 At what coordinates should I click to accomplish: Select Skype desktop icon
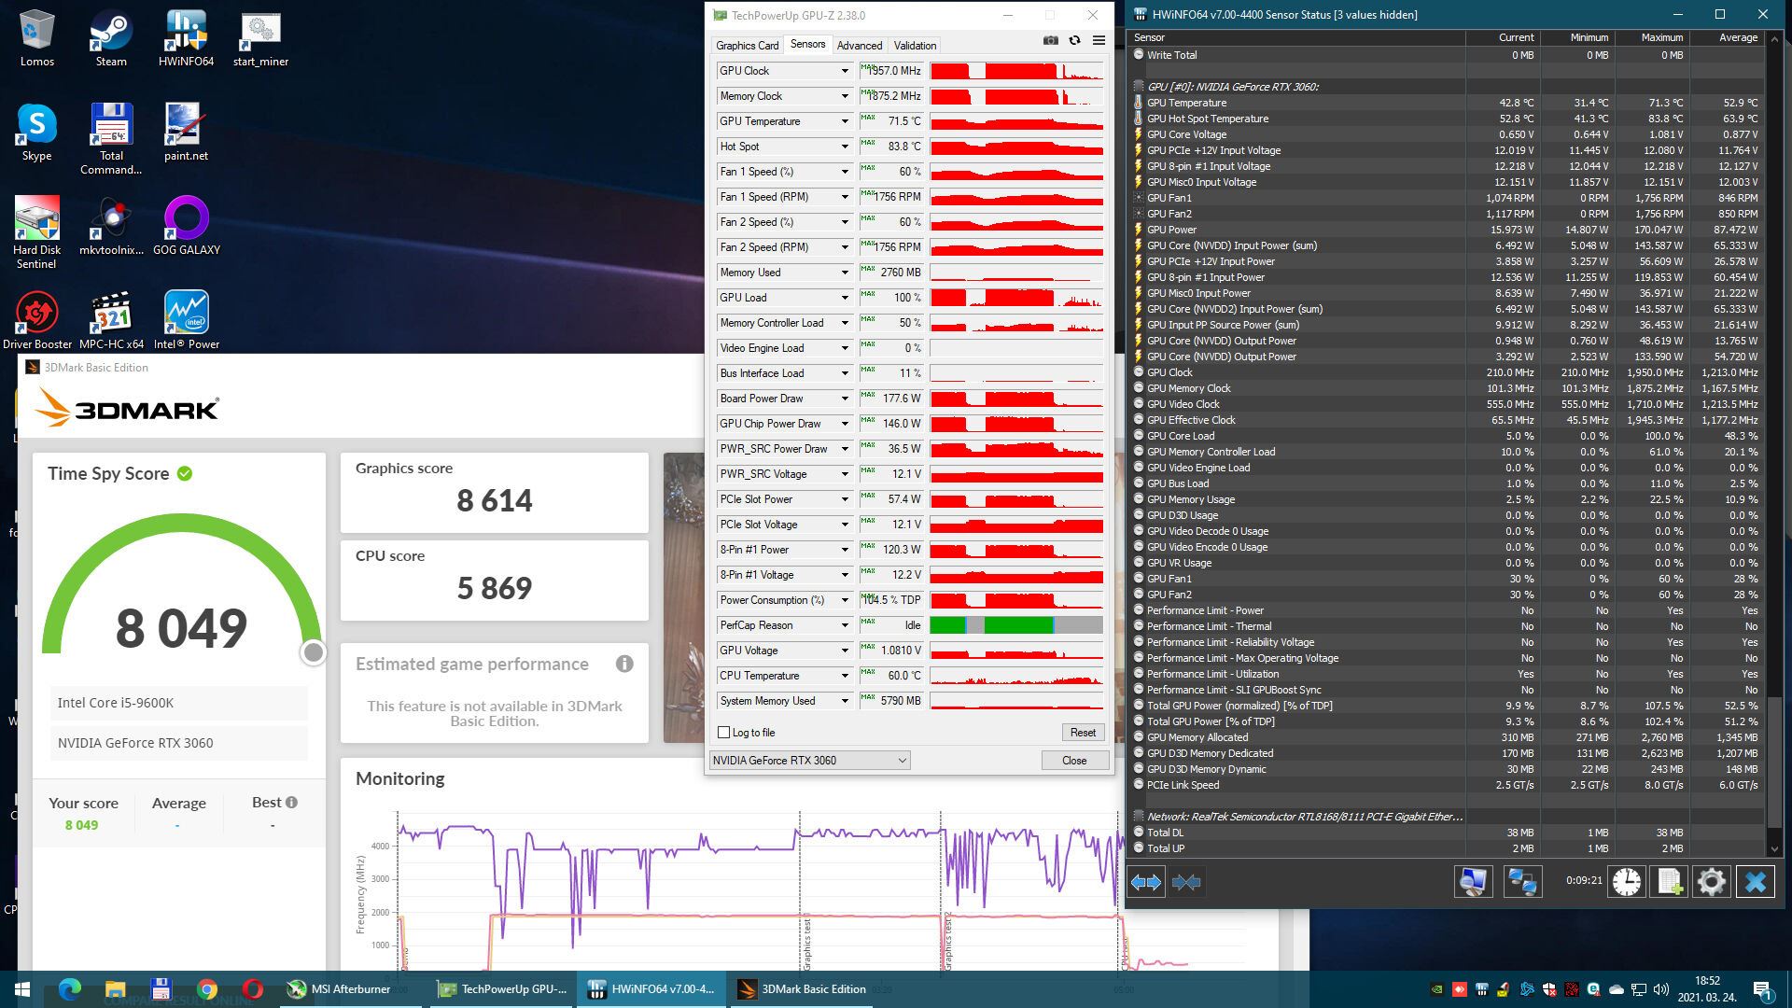click(x=36, y=133)
